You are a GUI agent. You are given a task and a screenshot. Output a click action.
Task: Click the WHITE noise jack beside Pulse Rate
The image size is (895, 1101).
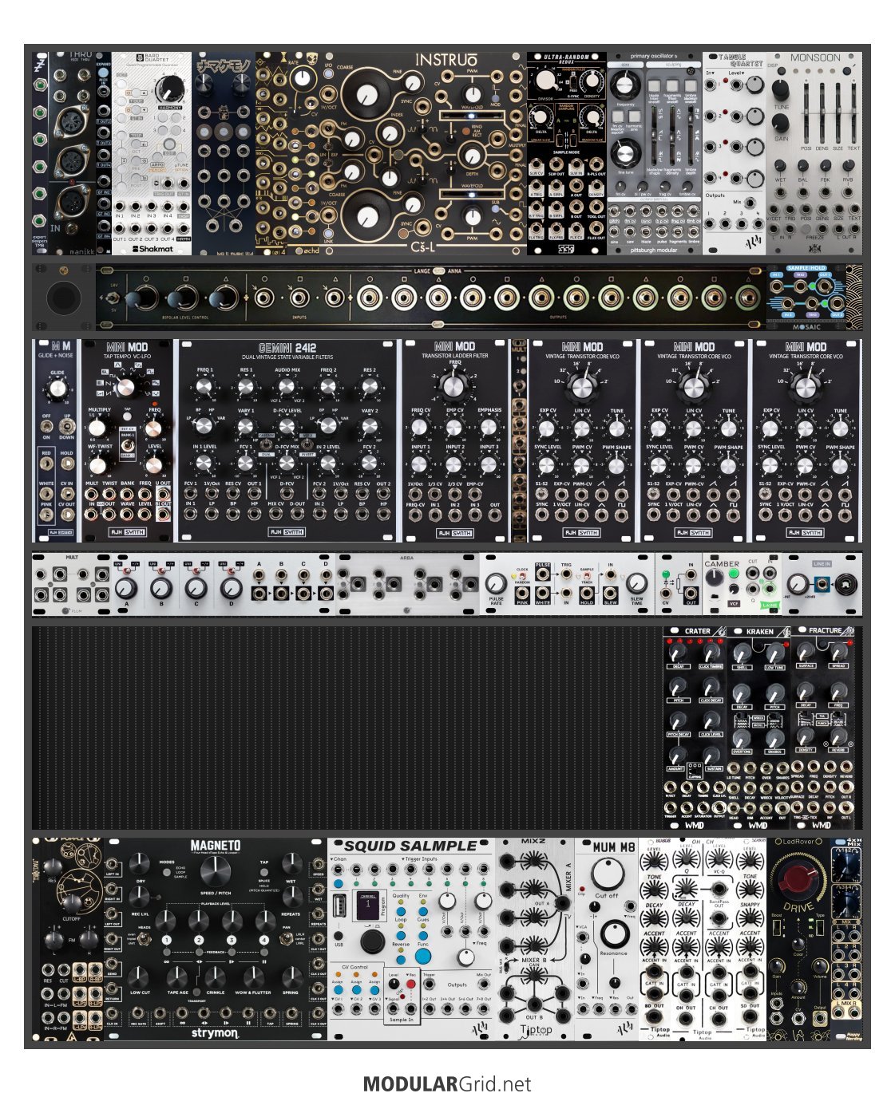544,593
